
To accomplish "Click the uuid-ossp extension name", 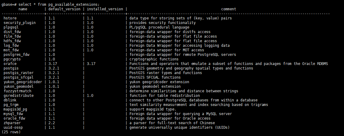I will click(13, 127).
